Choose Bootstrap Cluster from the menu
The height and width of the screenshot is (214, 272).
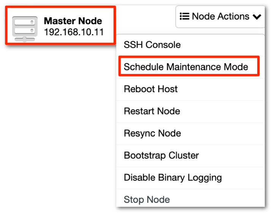(x=190, y=156)
